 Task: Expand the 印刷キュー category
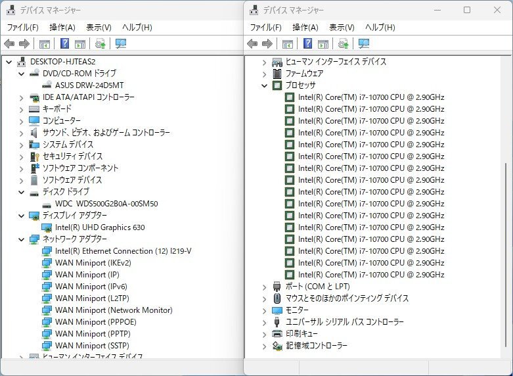coord(264,334)
